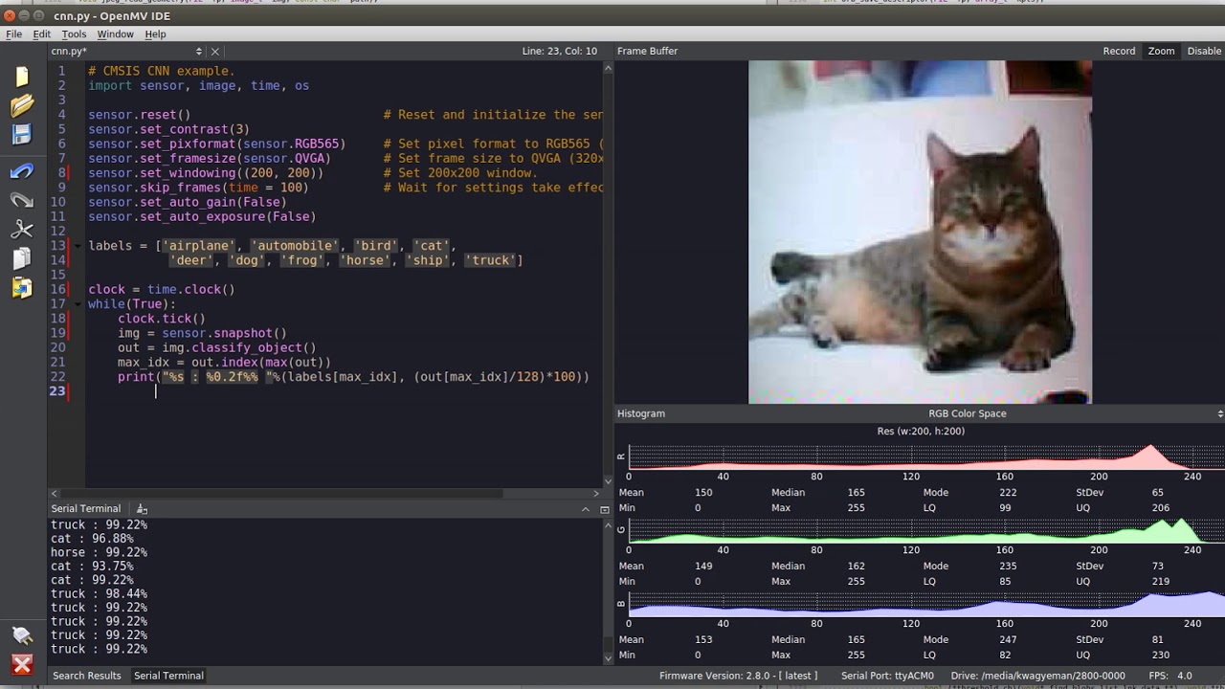Click the out = img.classify_object() line
Screen dimensions: 1225x689
pyautogui.click(x=216, y=347)
